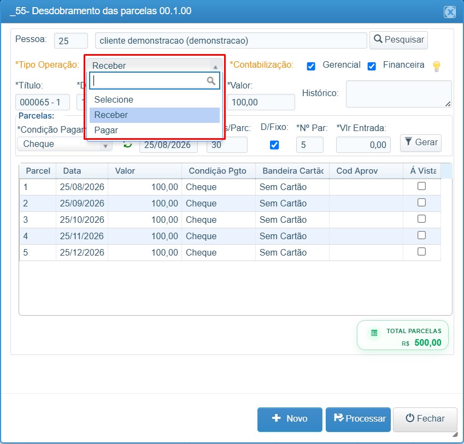Click the lightbulb hint icon

(x=437, y=66)
